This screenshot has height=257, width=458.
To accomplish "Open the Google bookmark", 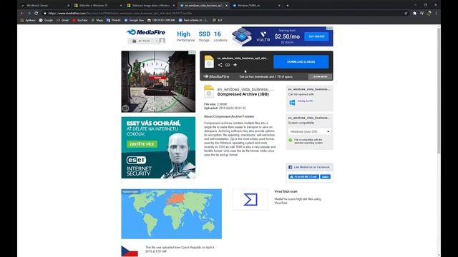I will pos(46,21).
